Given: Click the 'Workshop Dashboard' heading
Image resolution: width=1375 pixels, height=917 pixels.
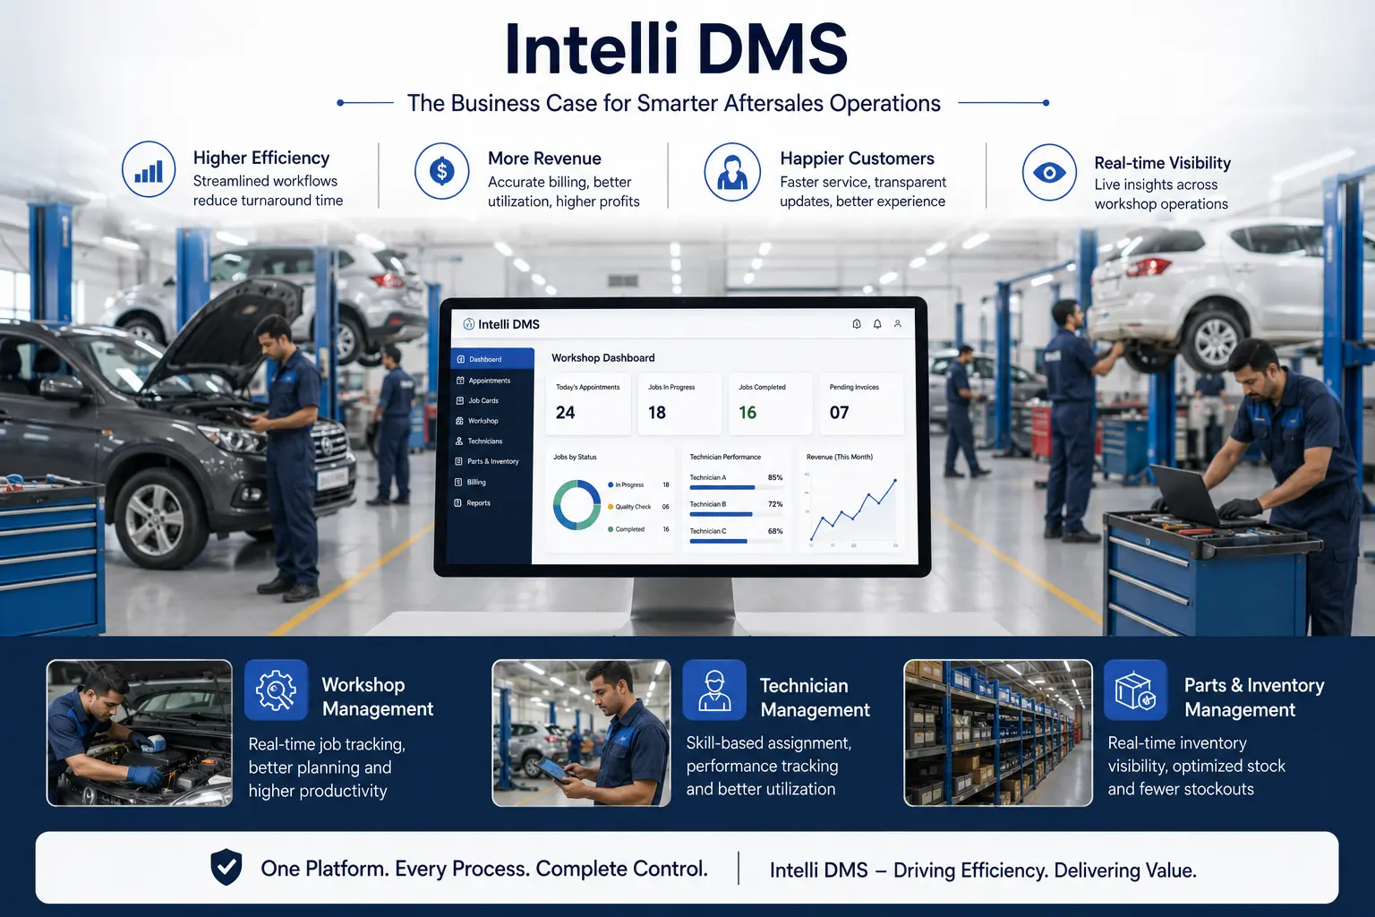Looking at the screenshot, I should [x=603, y=357].
